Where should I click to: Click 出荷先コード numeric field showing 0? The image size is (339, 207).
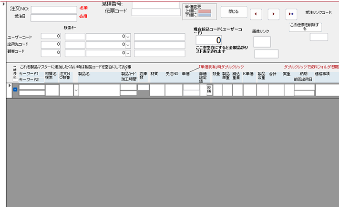51,45
